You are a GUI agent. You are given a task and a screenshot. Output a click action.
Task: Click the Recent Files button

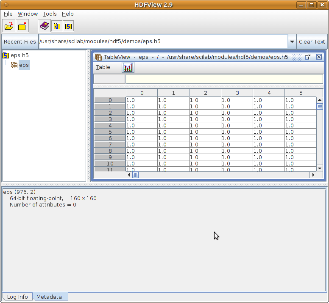coord(20,41)
